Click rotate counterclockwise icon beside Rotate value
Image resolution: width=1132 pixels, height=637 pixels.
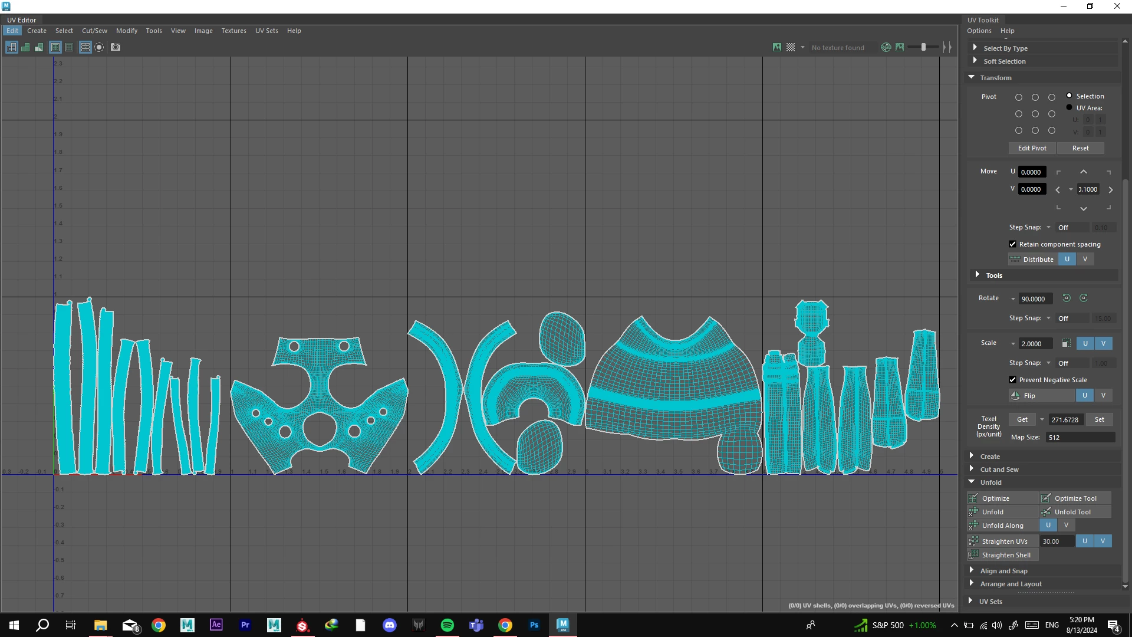click(x=1066, y=298)
